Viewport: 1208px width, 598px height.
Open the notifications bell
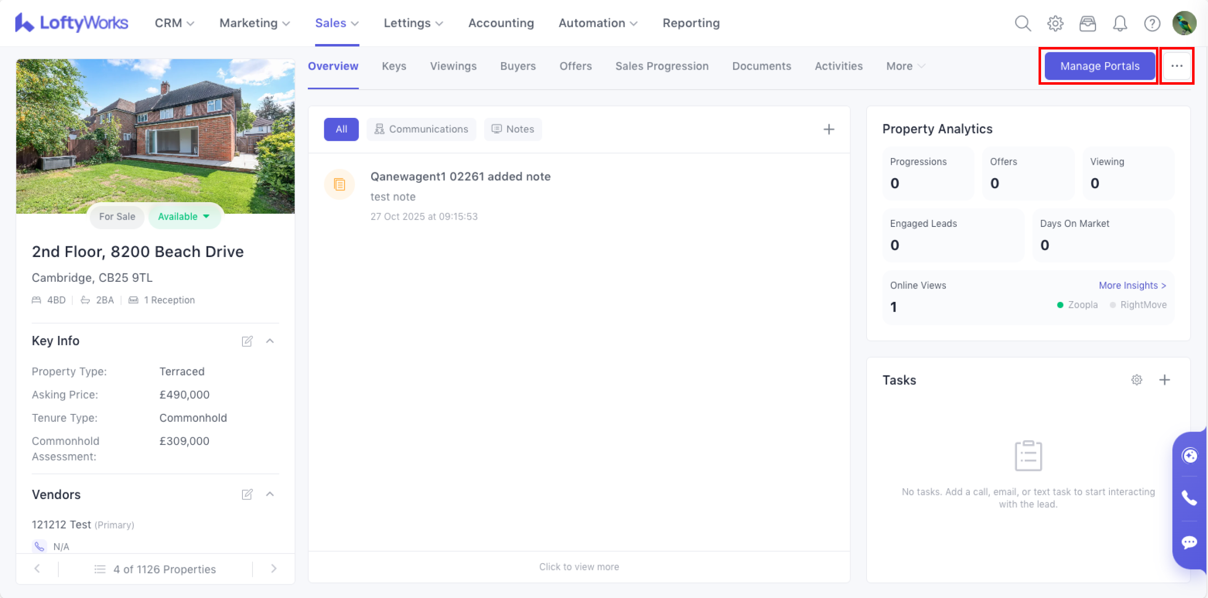(1120, 23)
